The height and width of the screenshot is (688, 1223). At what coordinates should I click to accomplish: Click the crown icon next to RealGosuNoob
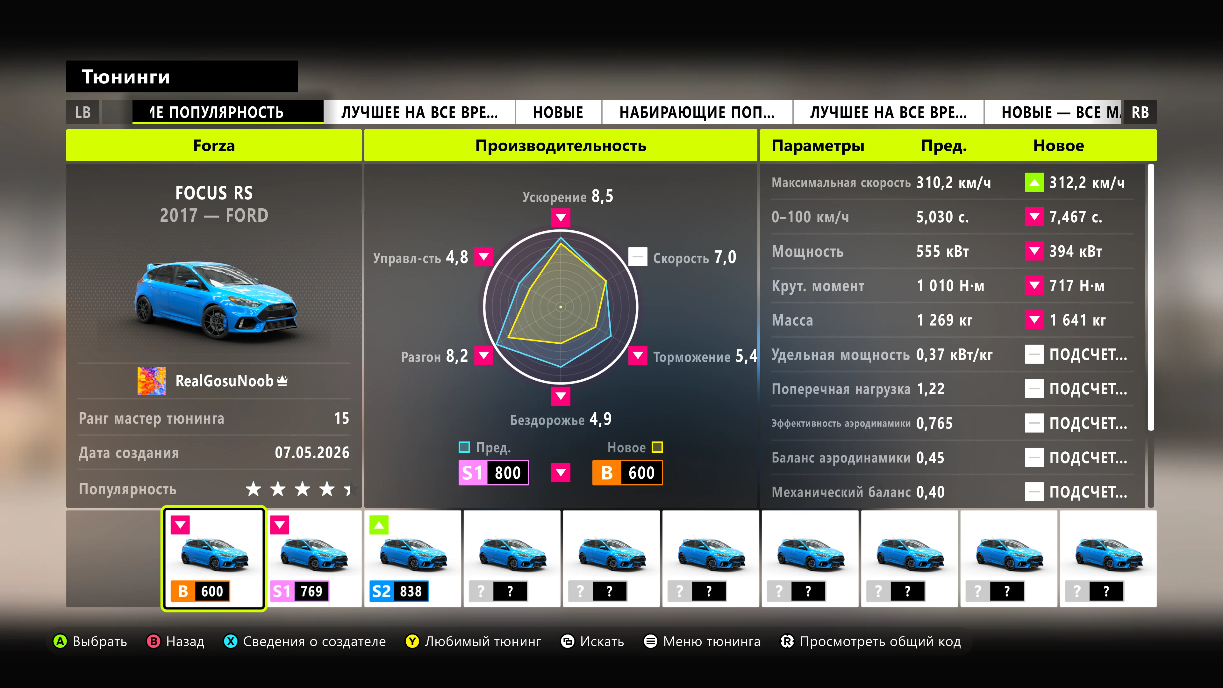(283, 380)
